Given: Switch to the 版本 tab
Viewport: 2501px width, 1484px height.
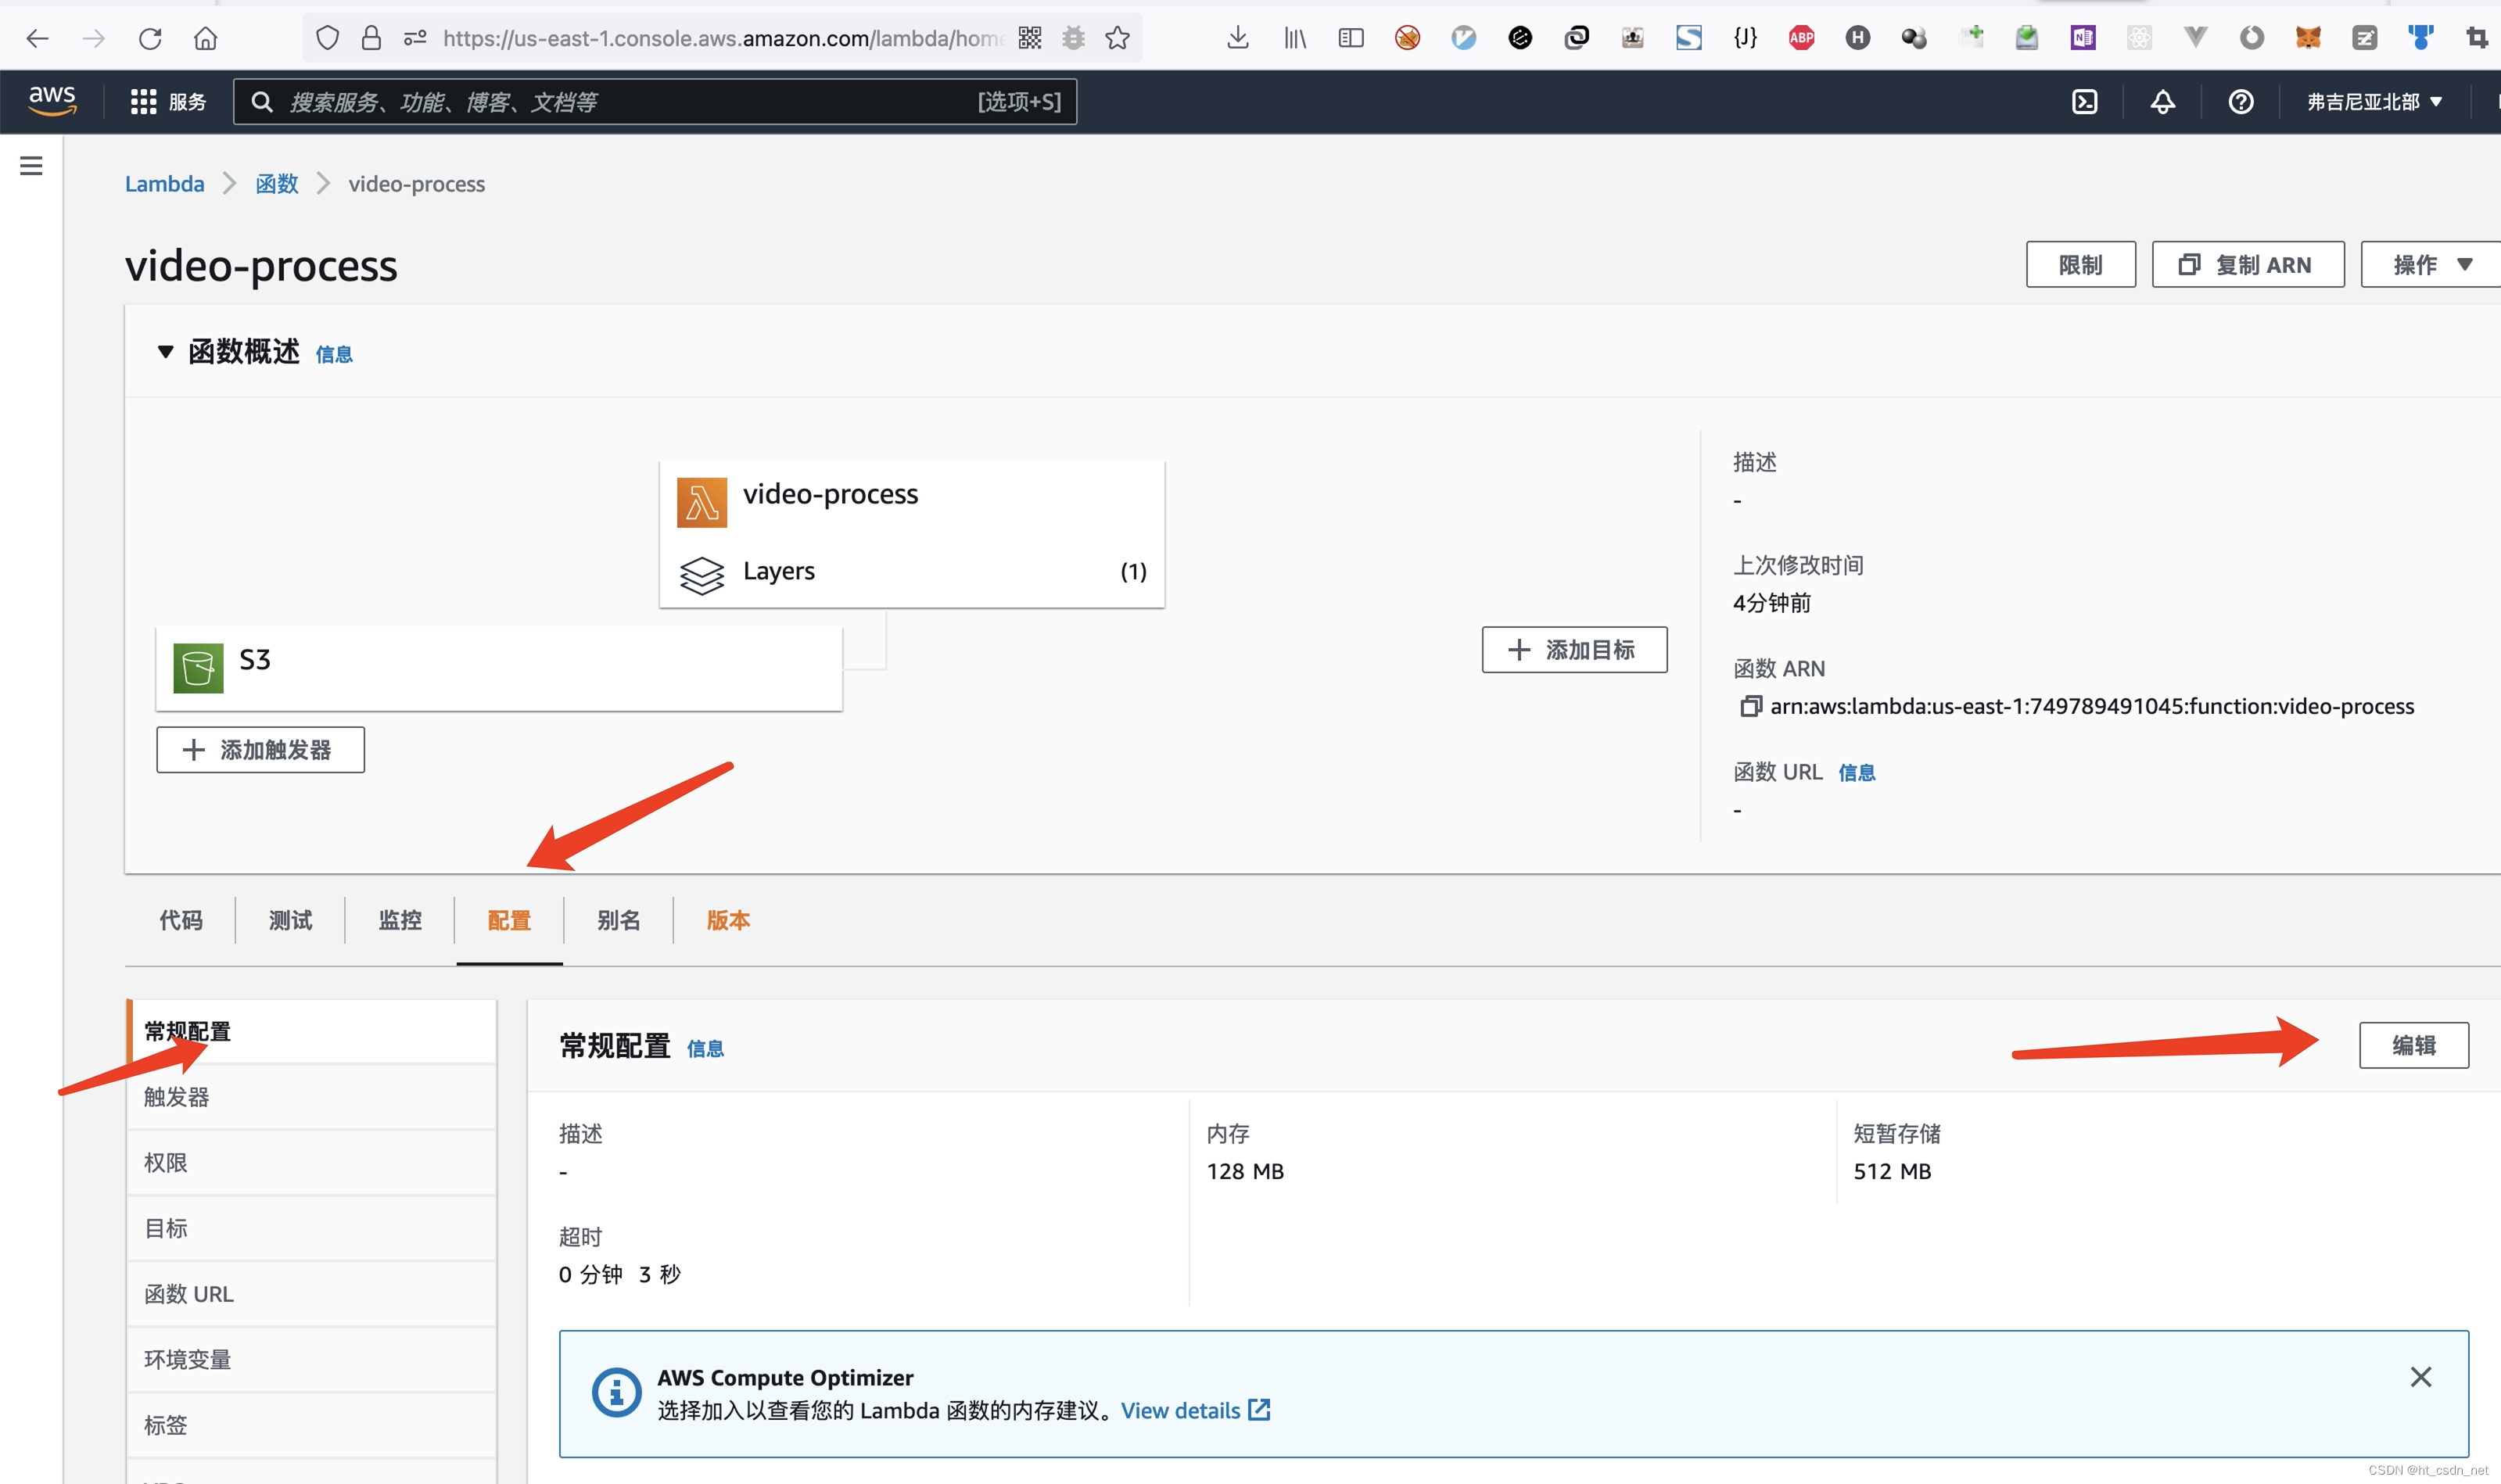Looking at the screenshot, I should coord(728,920).
